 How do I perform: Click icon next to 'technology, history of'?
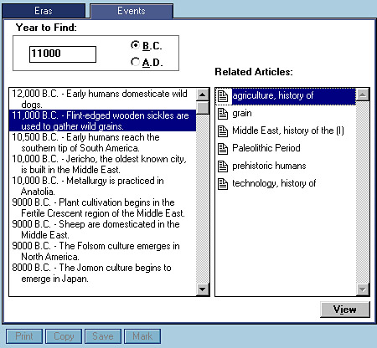point(223,184)
